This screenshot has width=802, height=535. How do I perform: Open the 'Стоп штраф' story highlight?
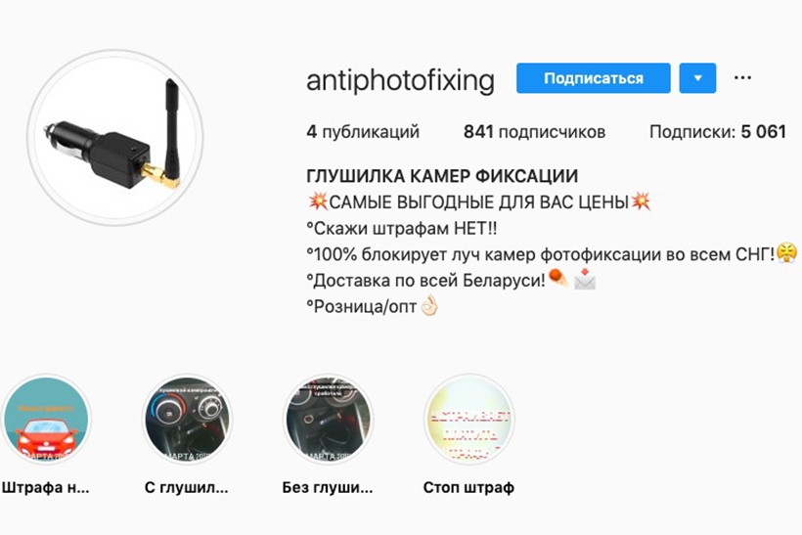coord(469,420)
